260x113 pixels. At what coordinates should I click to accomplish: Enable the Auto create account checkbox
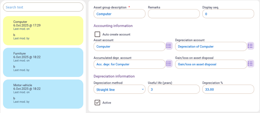click(97, 34)
